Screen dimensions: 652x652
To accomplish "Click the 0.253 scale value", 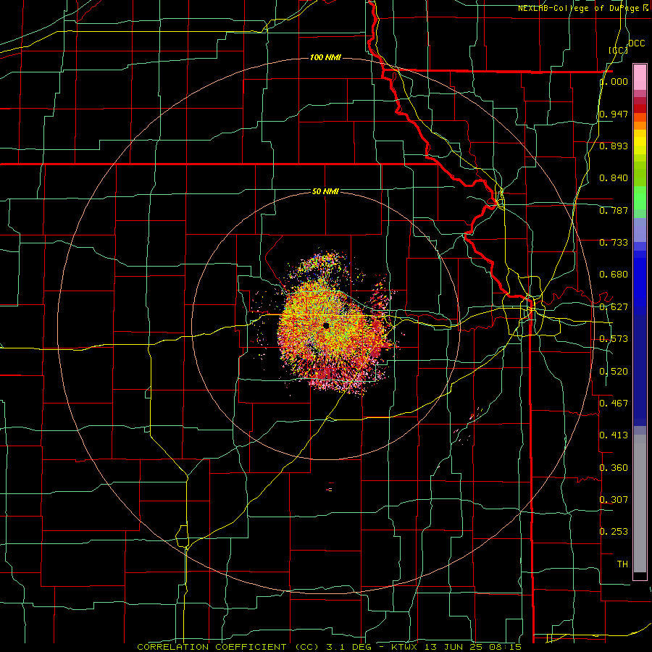I will 614,532.
